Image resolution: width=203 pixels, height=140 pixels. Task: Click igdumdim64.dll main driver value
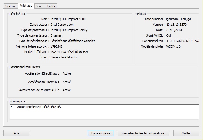point(179,19)
